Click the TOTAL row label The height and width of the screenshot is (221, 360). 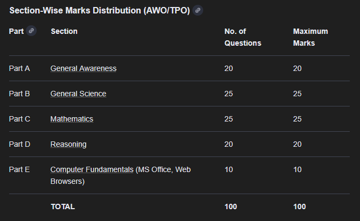[63, 206]
